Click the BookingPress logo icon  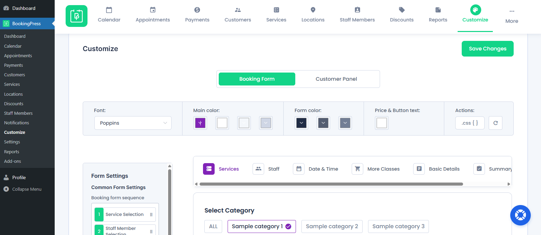coord(77,16)
